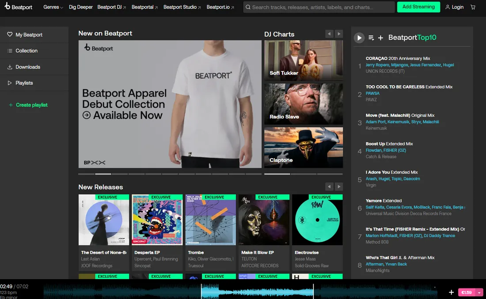Click the Truesoul label link

tap(196, 265)
